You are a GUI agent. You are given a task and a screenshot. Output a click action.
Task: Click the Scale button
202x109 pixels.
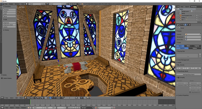point(9,14)
